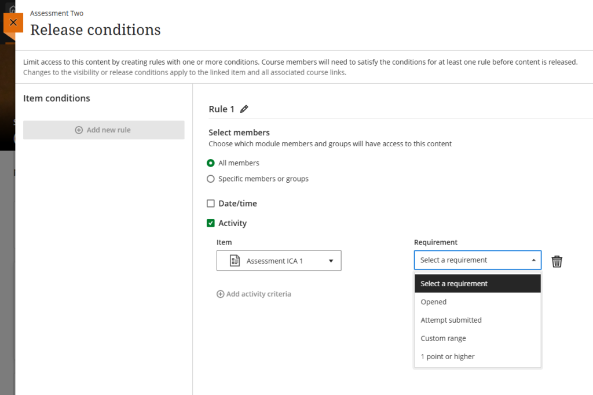The height and width of the screenshot is (395, 593).
Task: Click the Requirement label text
Action: 435,242
